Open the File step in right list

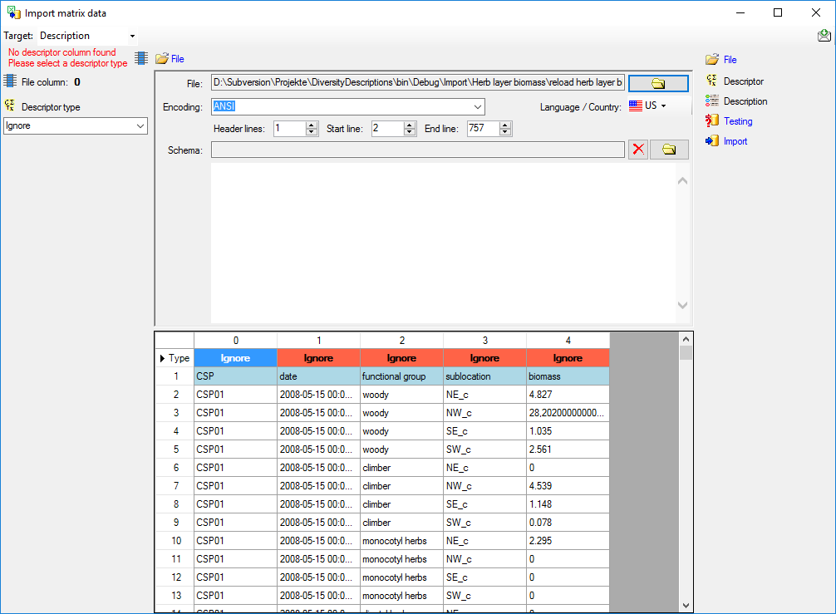pos(730,60)
